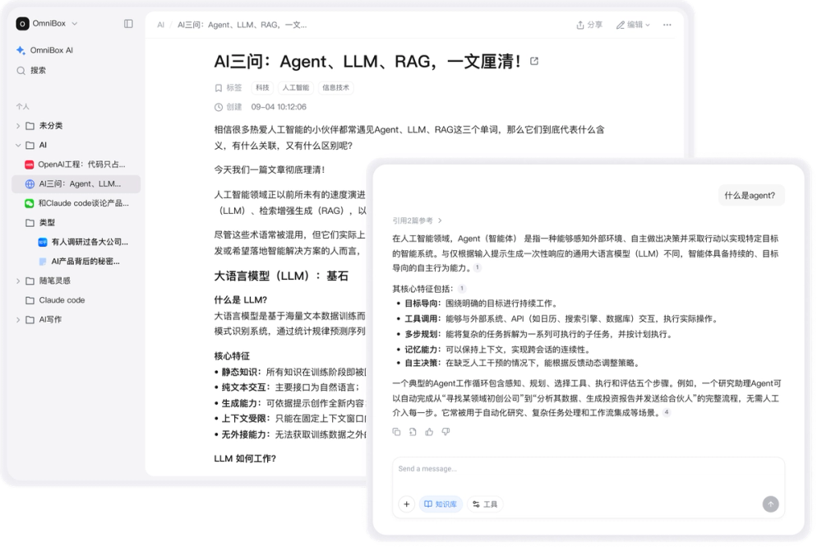Click citation marker after 其核心特征包括

[x=462, y=289]
